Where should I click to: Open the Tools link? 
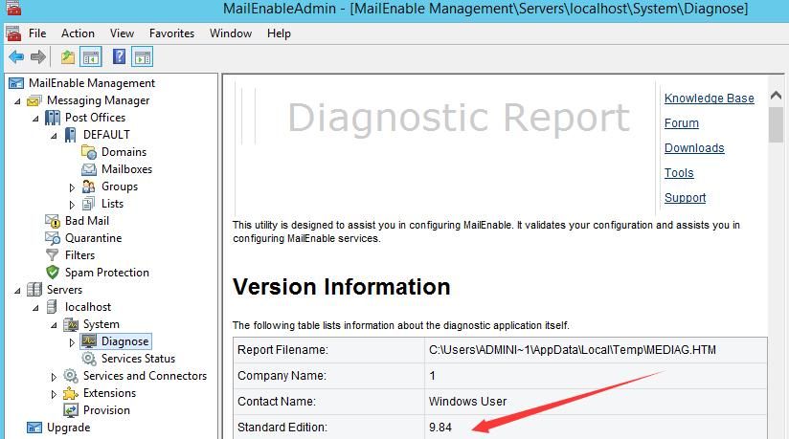coord(679,172)
